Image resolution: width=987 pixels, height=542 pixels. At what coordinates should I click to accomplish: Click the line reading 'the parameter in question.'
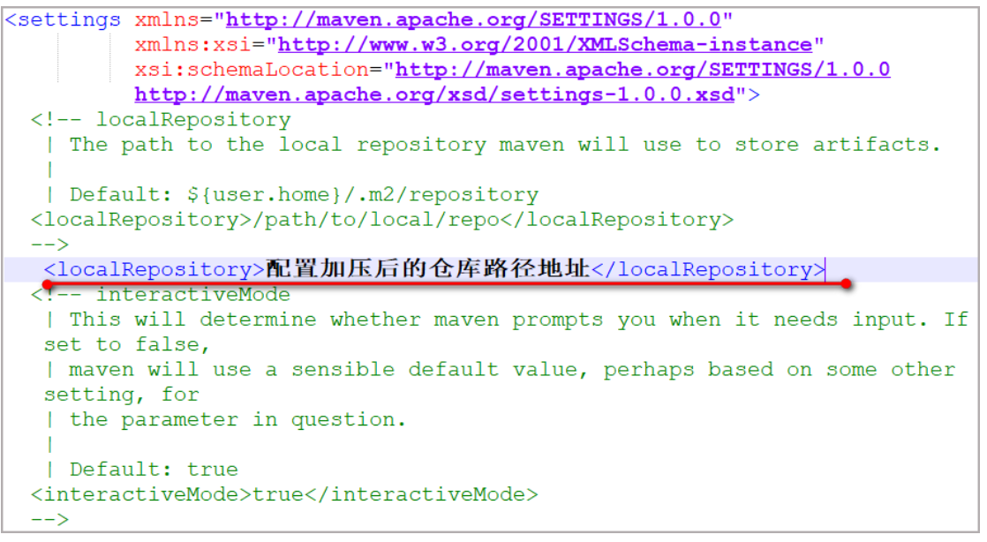pos(238,419)
